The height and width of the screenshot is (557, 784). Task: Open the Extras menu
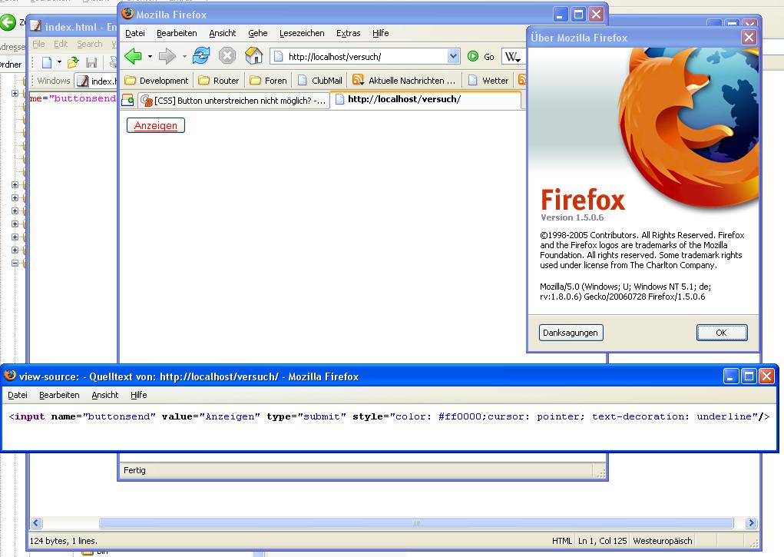point(348,33)
